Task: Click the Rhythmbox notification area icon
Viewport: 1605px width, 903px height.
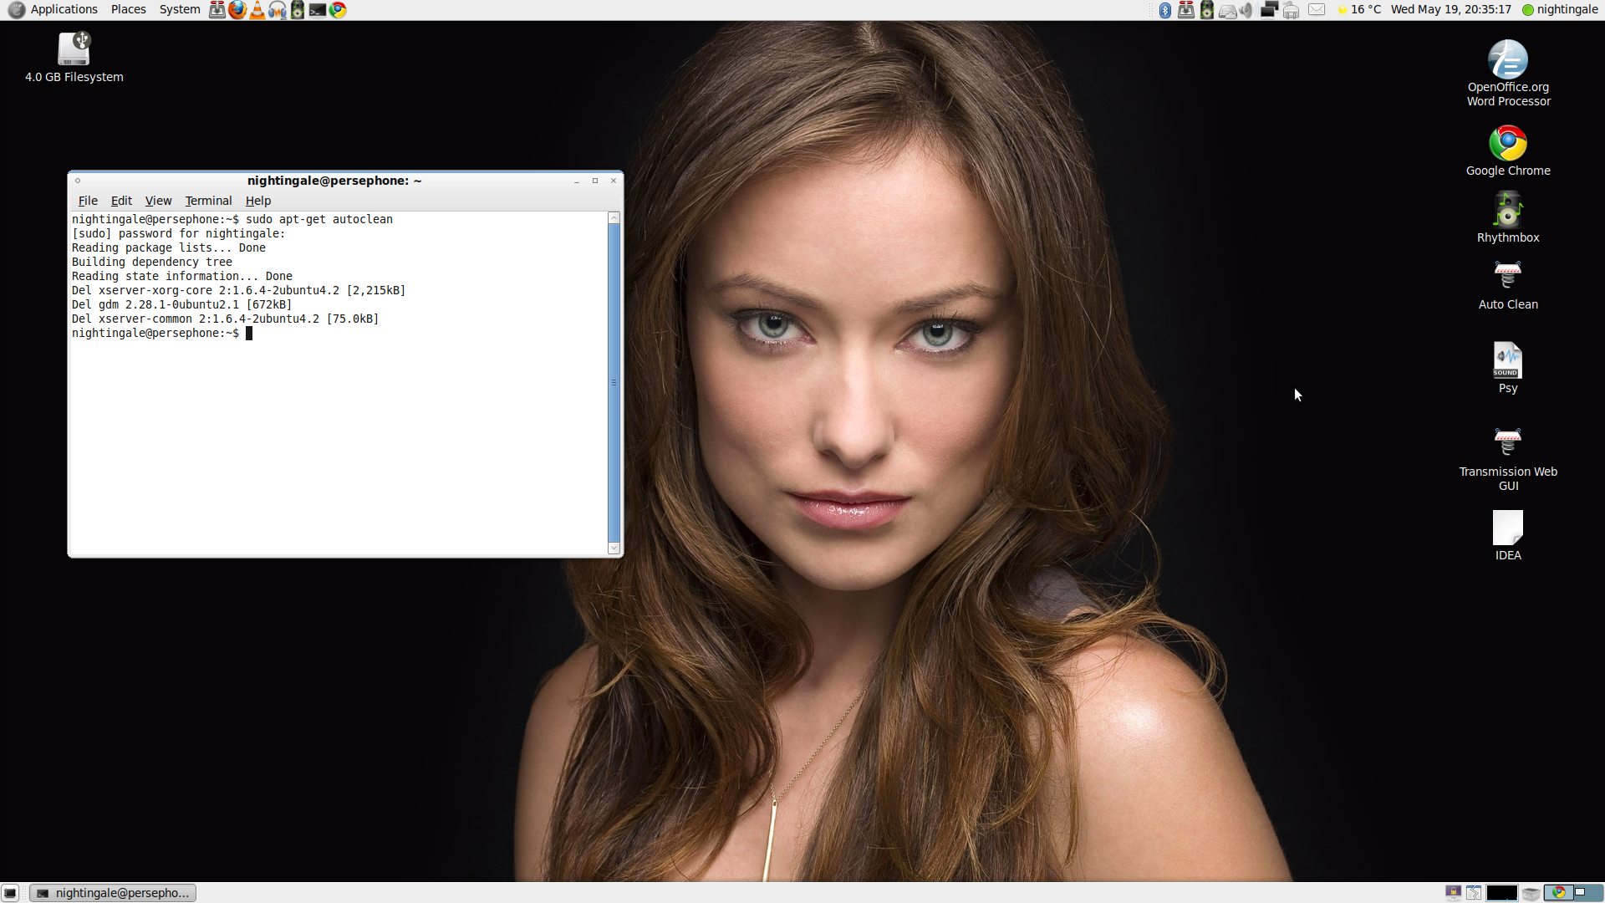Action: pos(1206,10)
